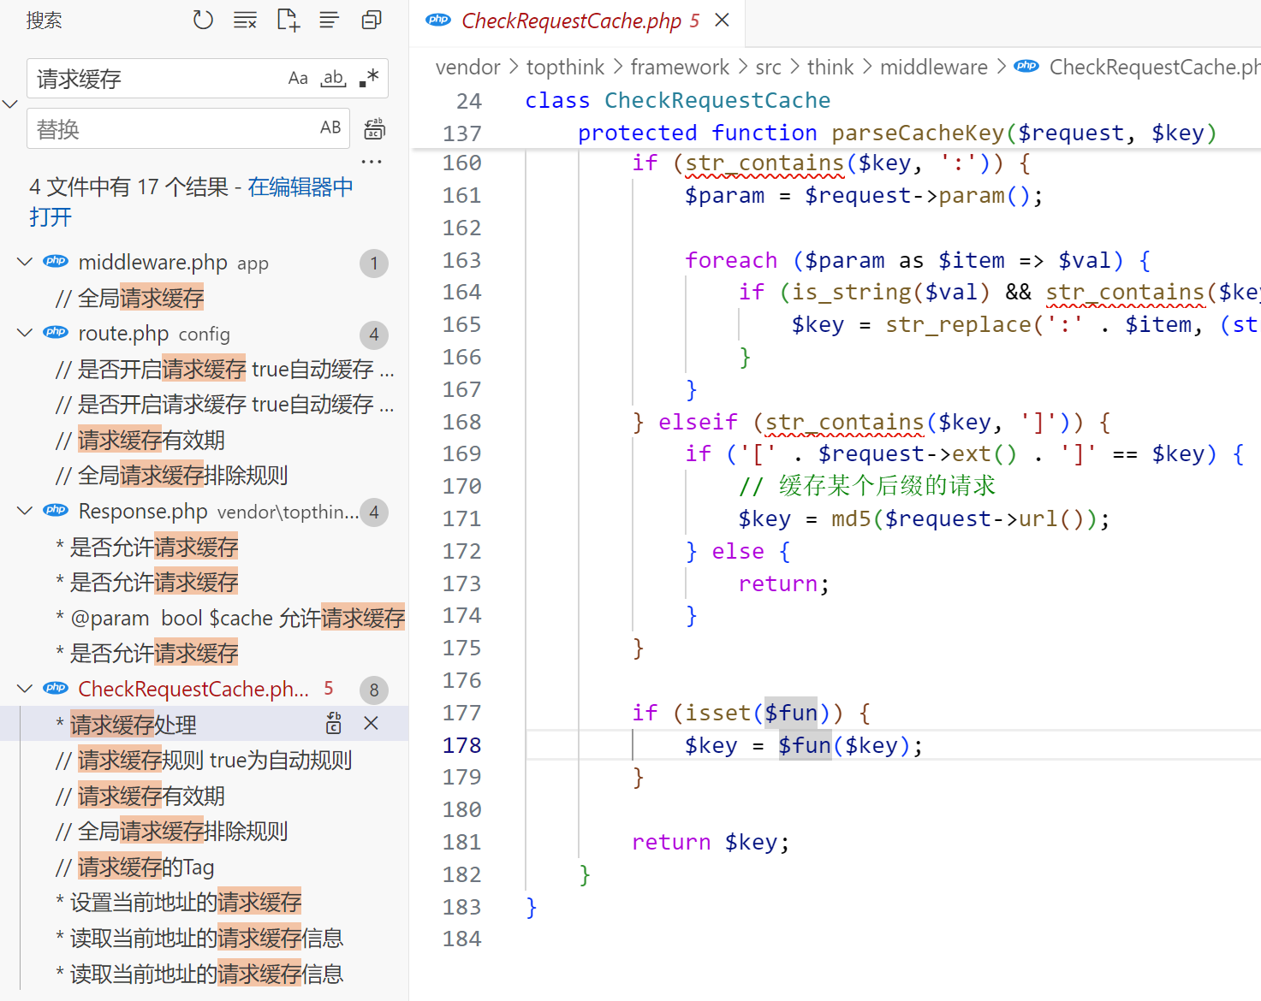Click line number 160 in gutter
Image resolution: width=1261 pixels, height=1001 pixels.
[461, 163]
